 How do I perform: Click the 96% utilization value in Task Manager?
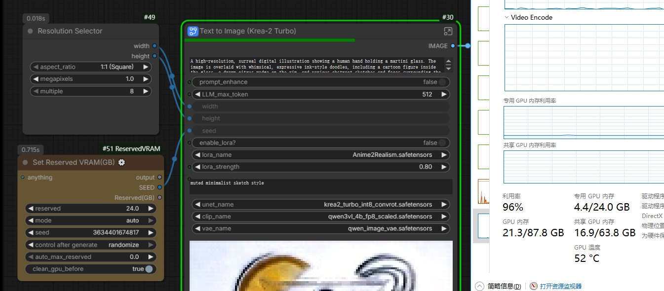[x=513, y=207]
